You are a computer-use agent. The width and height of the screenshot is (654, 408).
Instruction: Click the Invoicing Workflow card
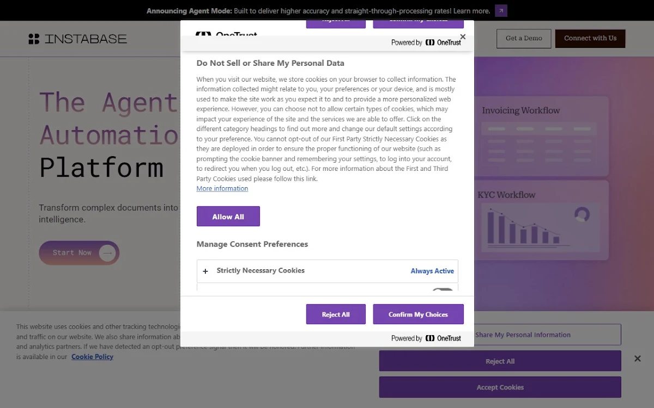[x=541, y=136]
